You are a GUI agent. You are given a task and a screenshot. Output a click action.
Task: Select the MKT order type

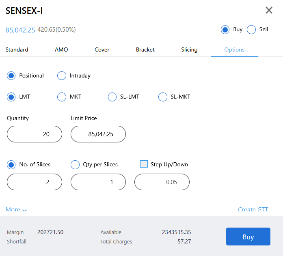(x=62, y=97)
